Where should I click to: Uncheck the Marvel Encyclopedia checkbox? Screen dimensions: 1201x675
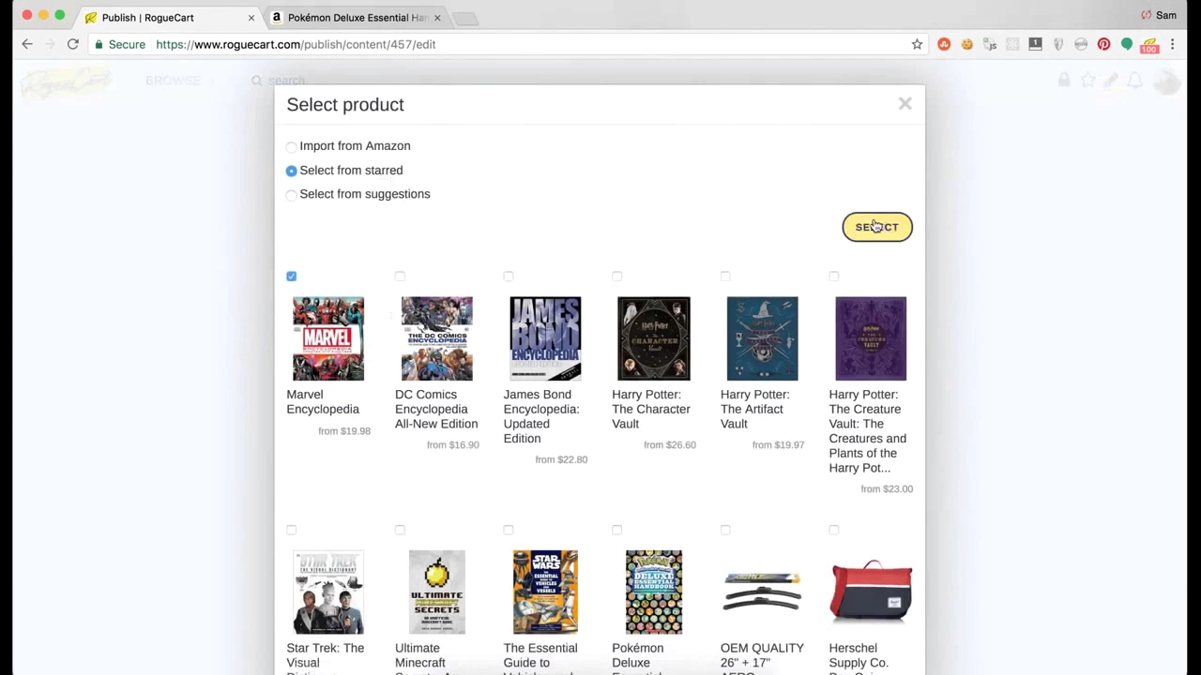click(x=292, y=277)
